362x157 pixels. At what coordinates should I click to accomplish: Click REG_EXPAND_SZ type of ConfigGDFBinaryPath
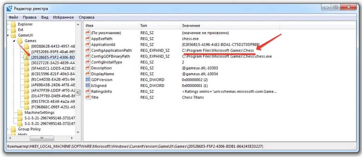coord(155,56)
